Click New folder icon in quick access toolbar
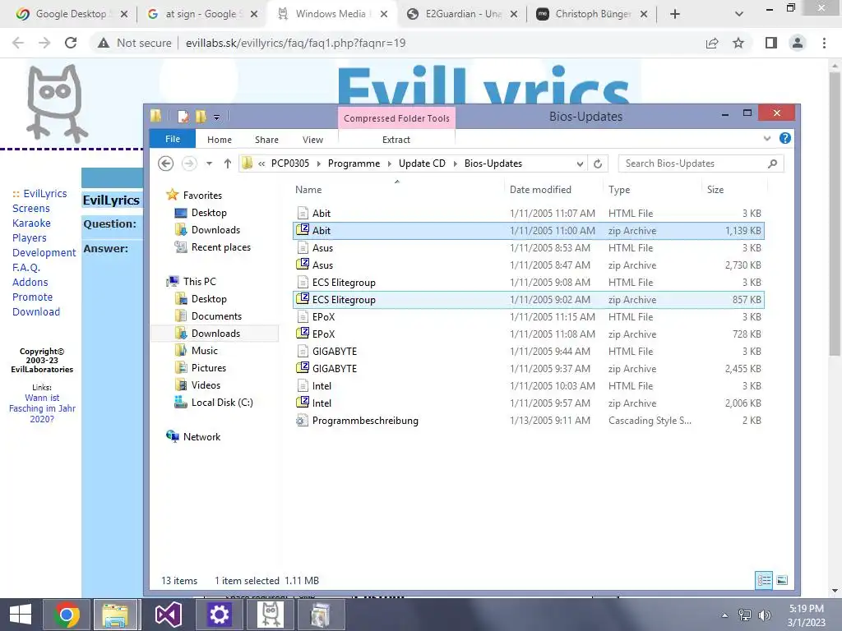 pyautogui.click(x=201, y=117)
